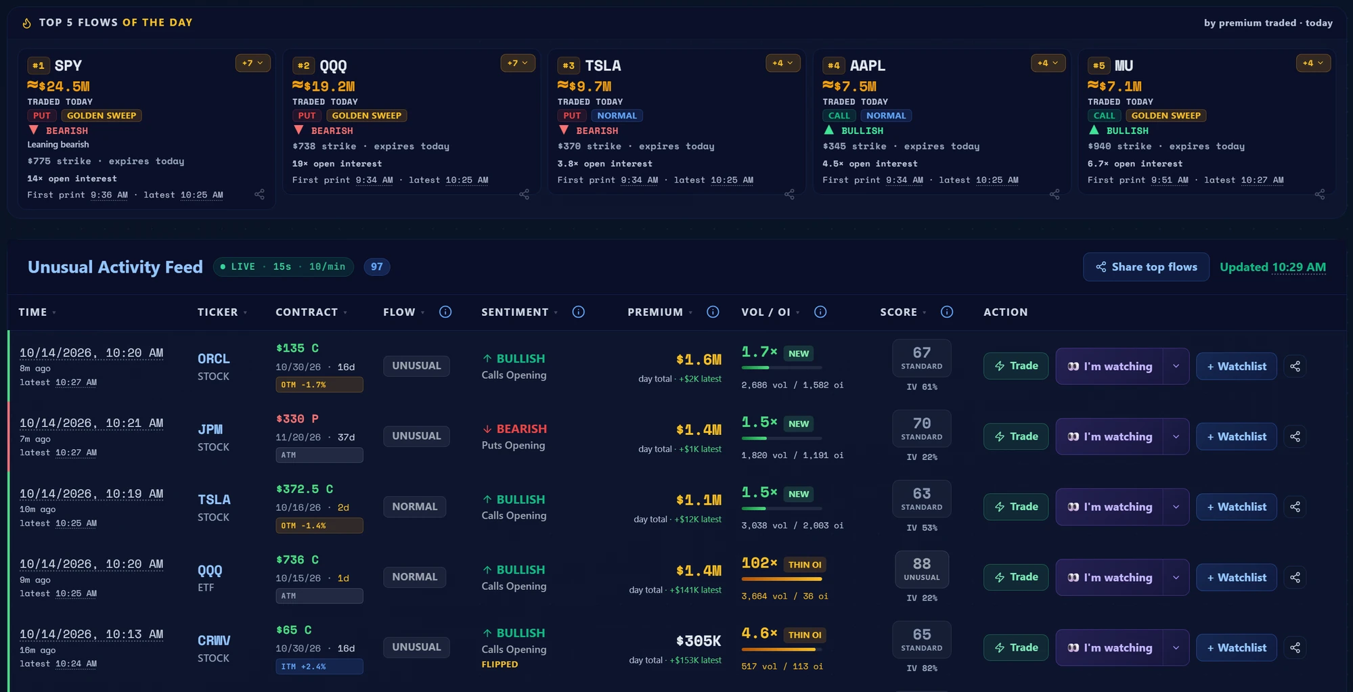Toggle I'm watching for JPM

click(x=1109, y=436)
